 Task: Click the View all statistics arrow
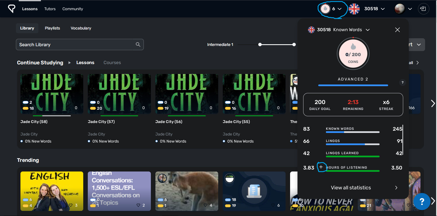[x=396, y=188]
